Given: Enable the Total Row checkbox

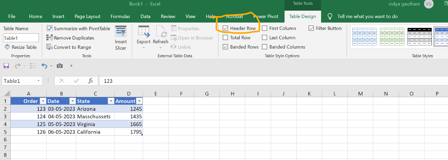Looking at the screenshot, I should tap(225, 38).
